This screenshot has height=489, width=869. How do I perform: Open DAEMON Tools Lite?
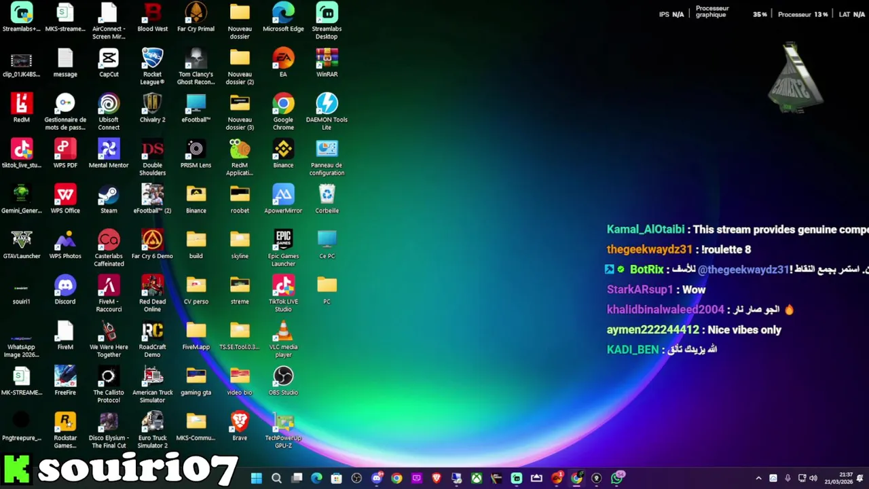click(327, 111)
